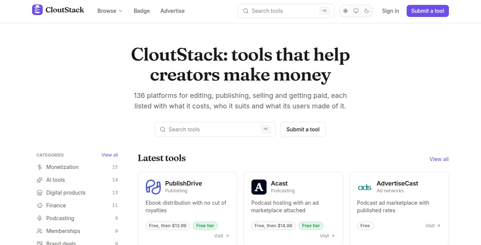Click the Latest tools heading
Image resolution: width=481 pixels, height=245 pixels.
point(162,158)
